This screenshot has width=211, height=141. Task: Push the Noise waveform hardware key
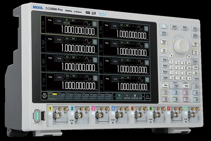click(195, 36)
